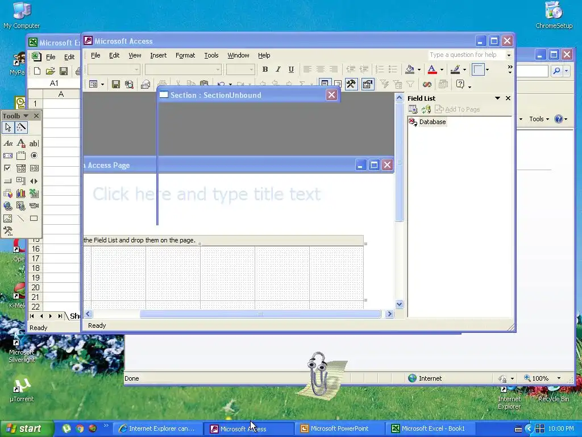Select the Hyperlink tool in Toolbox

click(8, 206)
